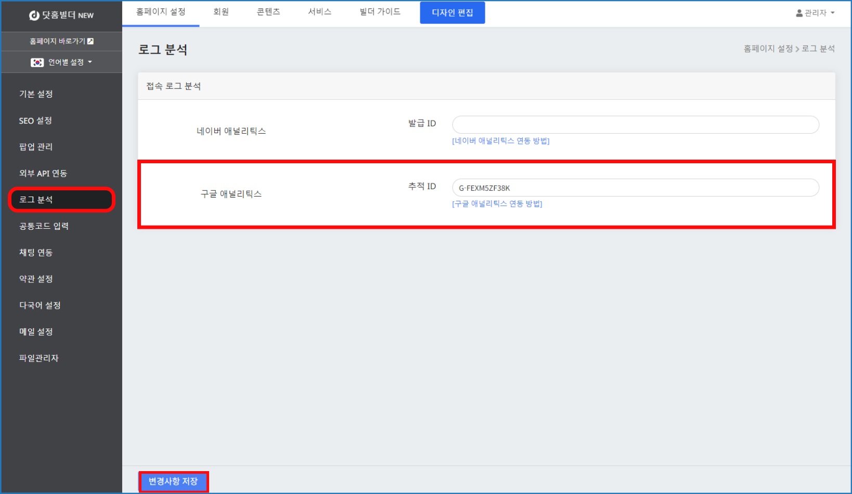
Task: Switch to the 회원 tab
Action: click(221, 12)
